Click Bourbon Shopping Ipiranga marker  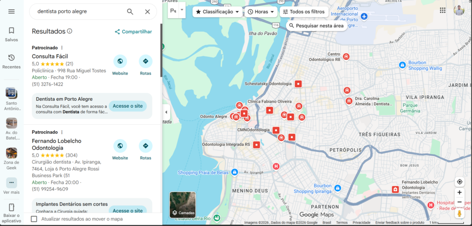pyautogui.click(x=338, y=188)
